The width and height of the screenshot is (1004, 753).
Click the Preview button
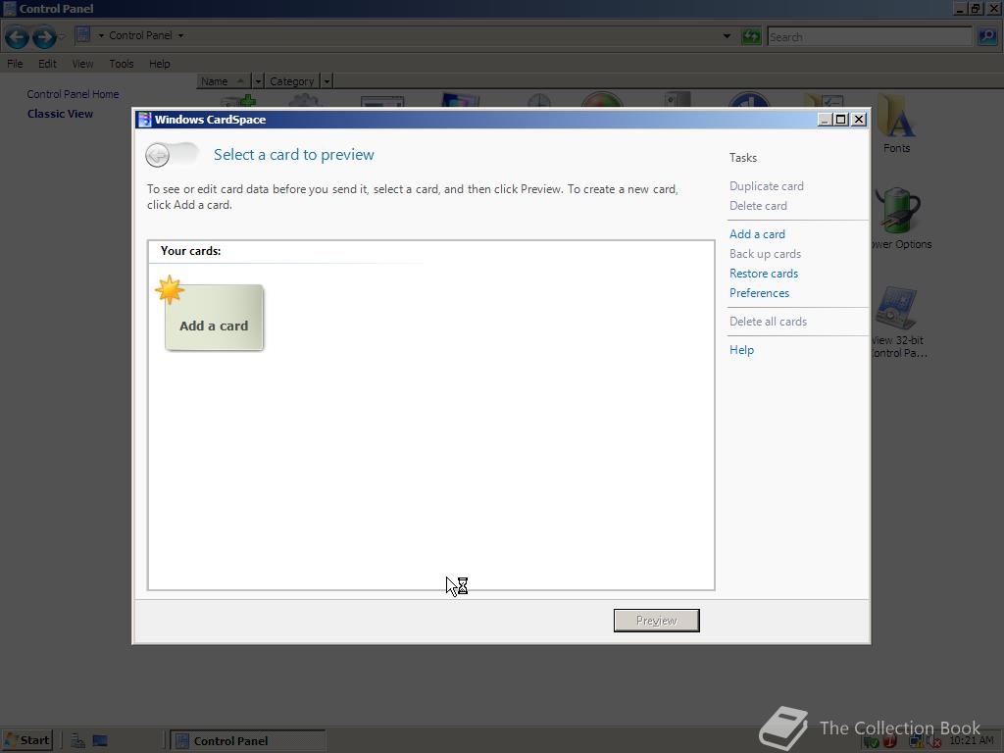[x=656, y=621]
